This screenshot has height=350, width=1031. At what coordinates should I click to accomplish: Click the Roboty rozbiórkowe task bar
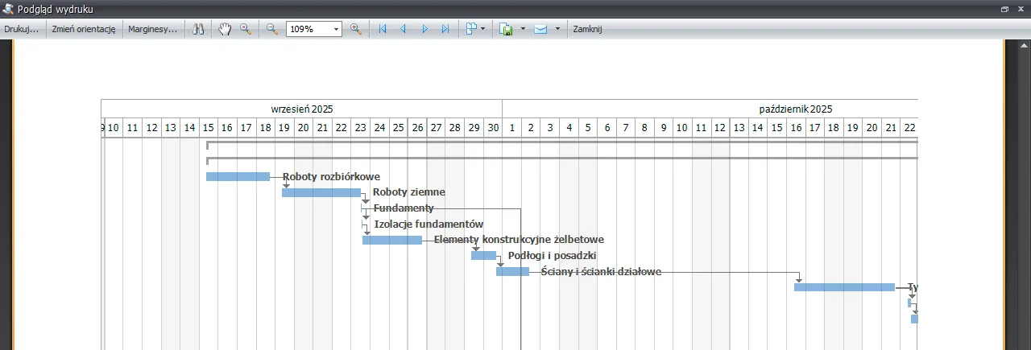[238, 176]
